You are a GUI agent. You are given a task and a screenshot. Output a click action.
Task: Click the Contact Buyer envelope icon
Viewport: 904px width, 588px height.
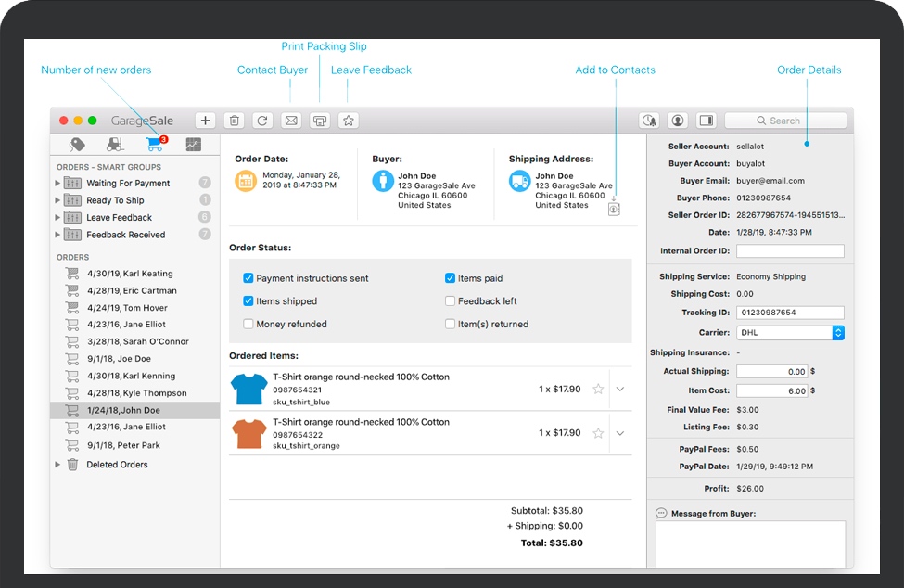tap(291, 121)
